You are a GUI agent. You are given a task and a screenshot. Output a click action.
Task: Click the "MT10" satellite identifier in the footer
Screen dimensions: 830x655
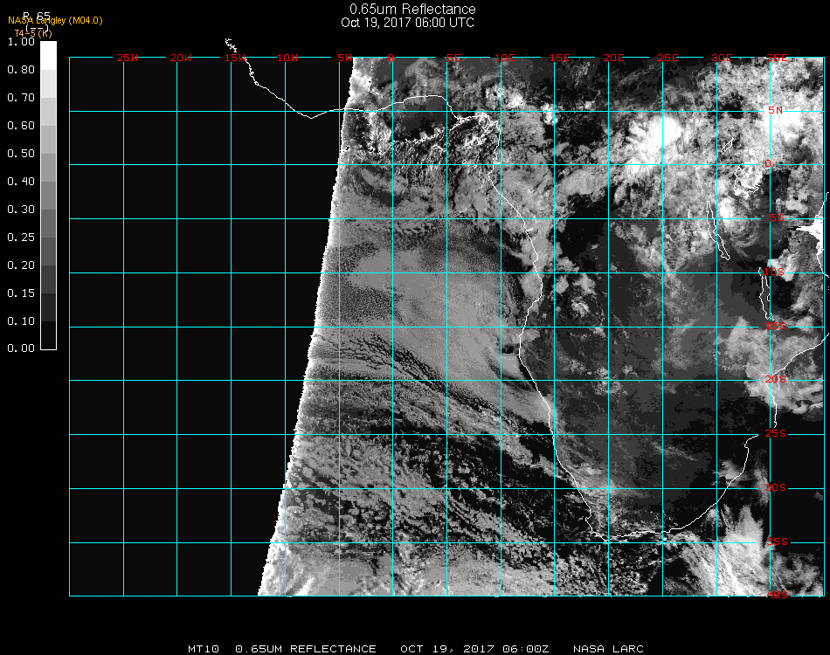(203, 649)
